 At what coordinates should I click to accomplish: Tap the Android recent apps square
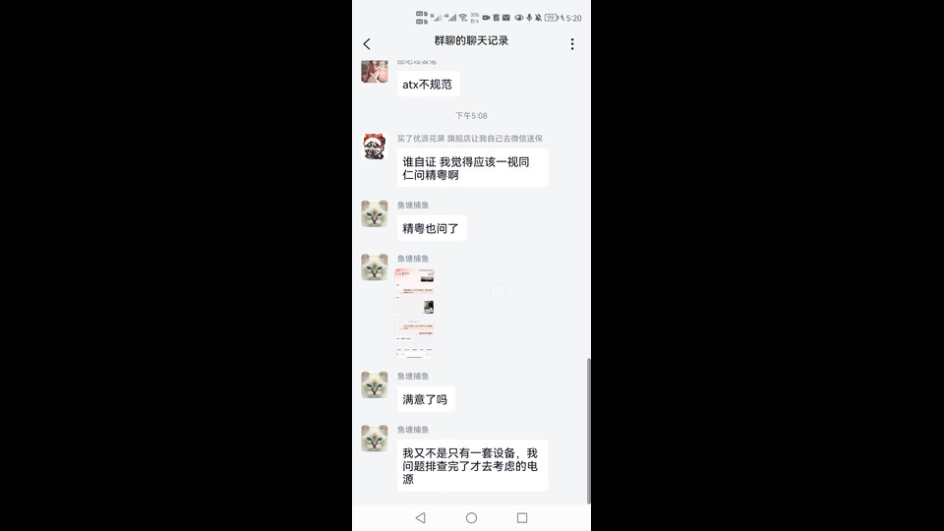coord(522,518)
